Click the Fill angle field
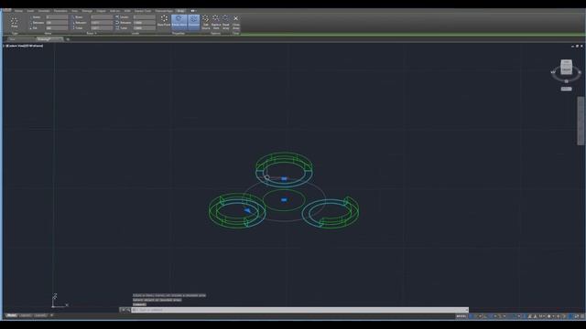This screenshot has width=586, height=329. [57, 28]
